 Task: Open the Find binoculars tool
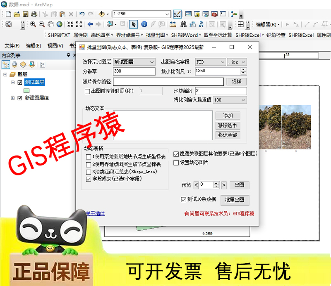183,24
